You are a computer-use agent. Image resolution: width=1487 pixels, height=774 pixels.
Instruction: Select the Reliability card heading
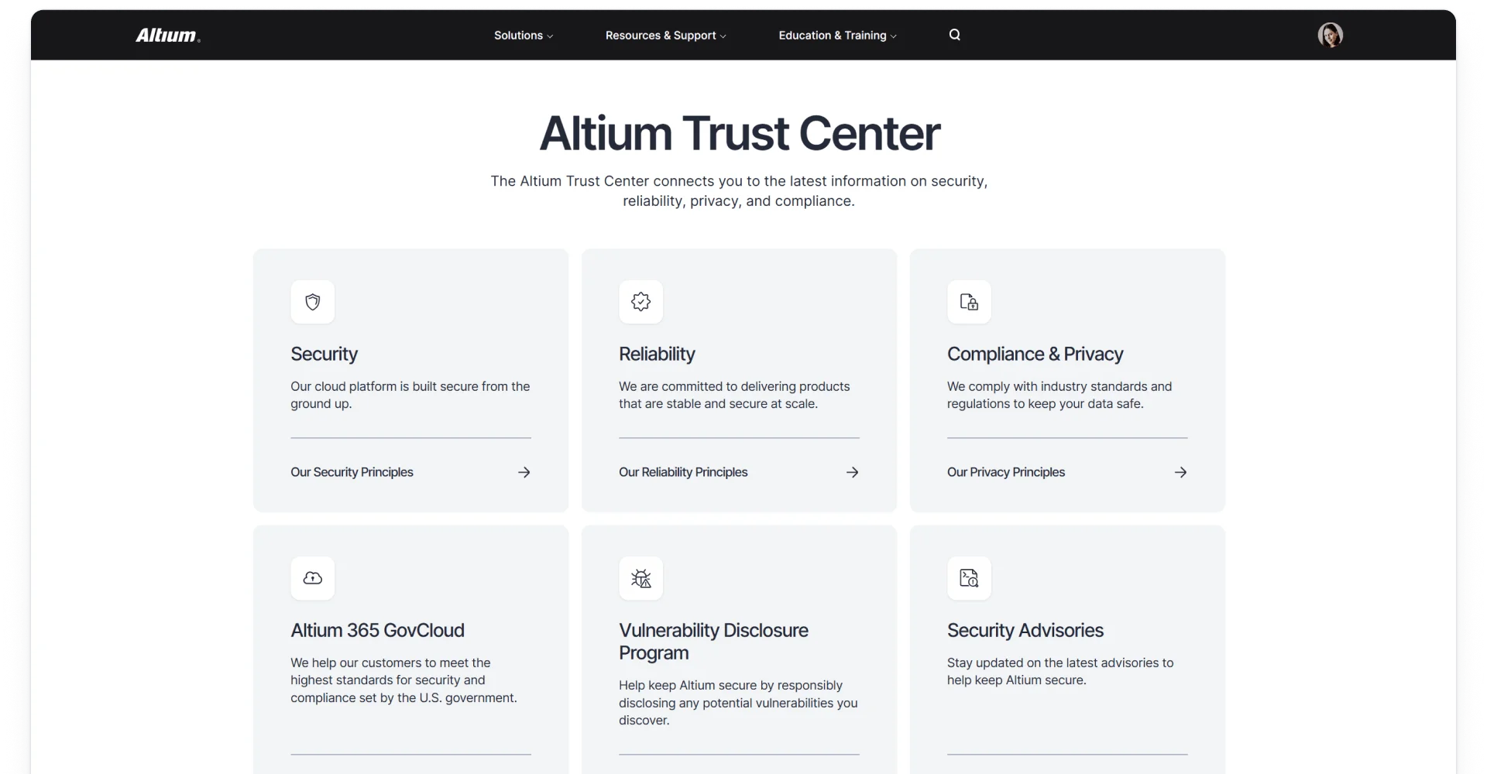coord(657,354)
